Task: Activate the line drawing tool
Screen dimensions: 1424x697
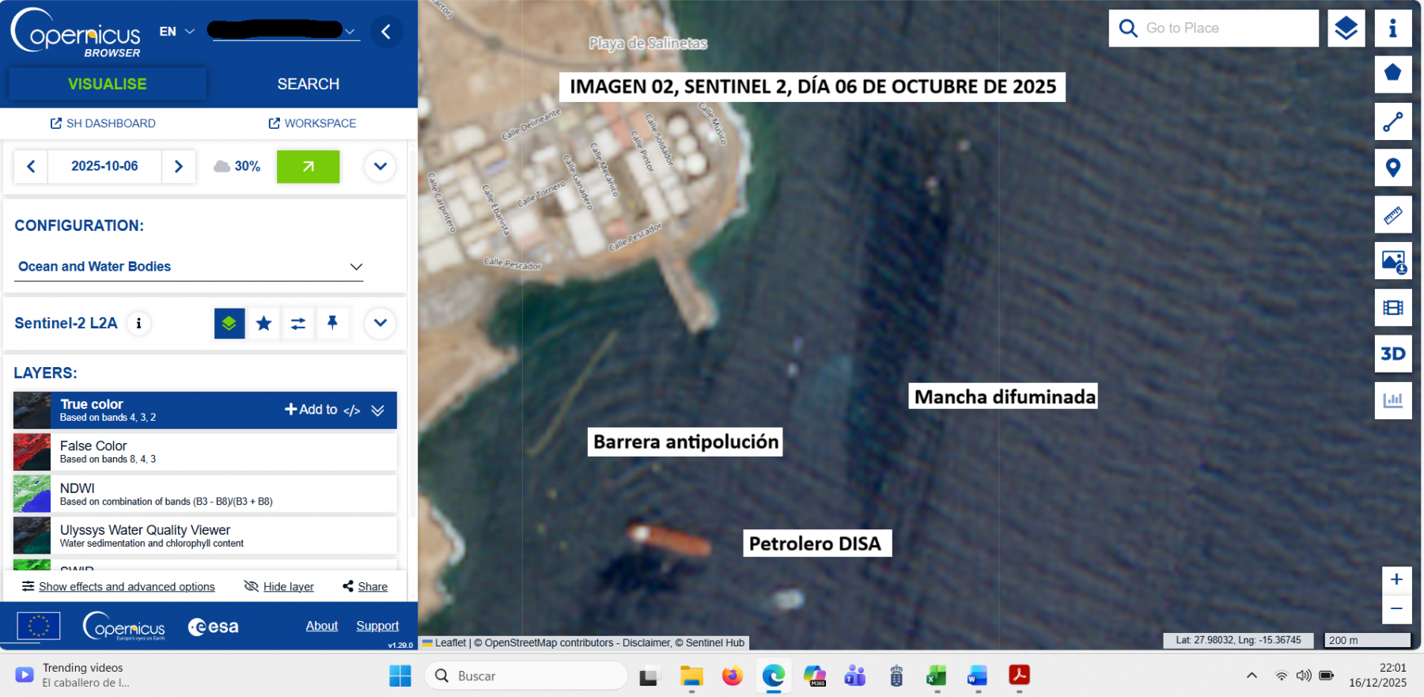Action: pyautogui.click(x=1392, y=122)
